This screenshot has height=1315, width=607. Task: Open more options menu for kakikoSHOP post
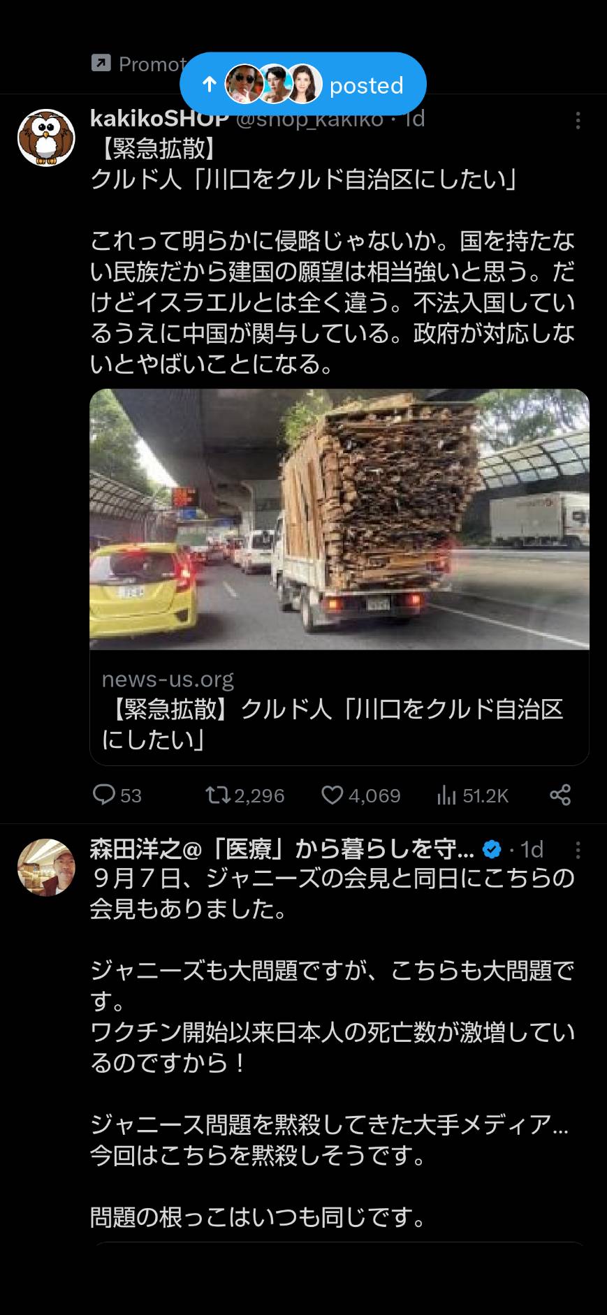pos(578,121)
